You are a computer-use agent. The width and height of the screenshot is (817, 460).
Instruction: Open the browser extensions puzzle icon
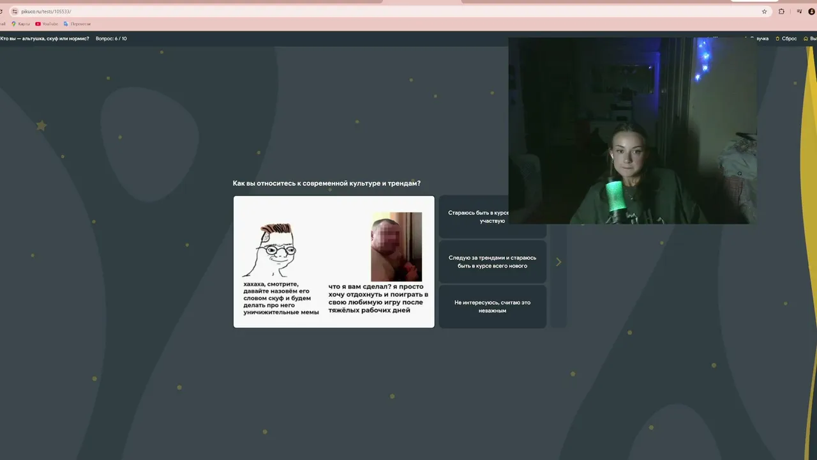(781, 11)
